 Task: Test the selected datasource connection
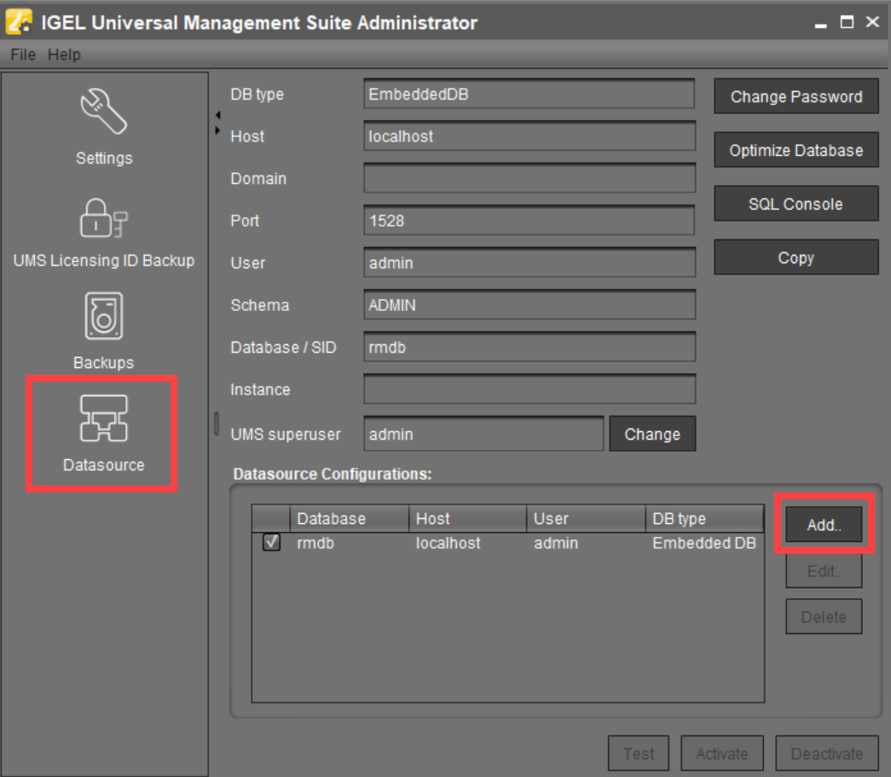pos(638,753)
